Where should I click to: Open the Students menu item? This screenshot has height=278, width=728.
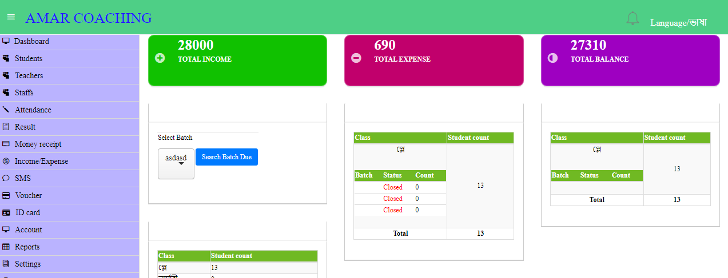click(29, 58)
